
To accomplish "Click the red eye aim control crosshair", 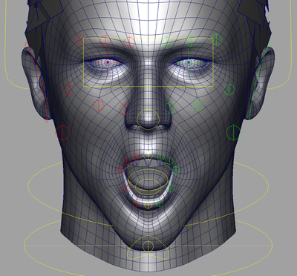I will (108, 62).
